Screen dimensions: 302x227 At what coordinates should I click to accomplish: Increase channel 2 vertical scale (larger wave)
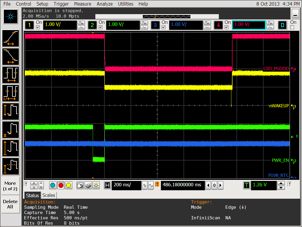[x=144, y=23]
